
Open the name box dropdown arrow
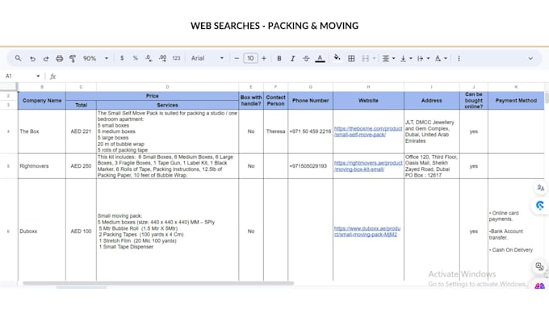pyautogui.click(x=38, y=76)
